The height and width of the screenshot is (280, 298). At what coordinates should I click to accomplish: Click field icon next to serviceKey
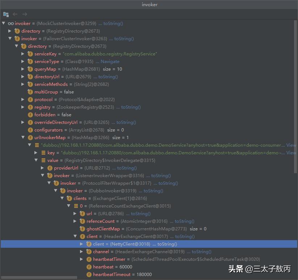click(30, 54)
